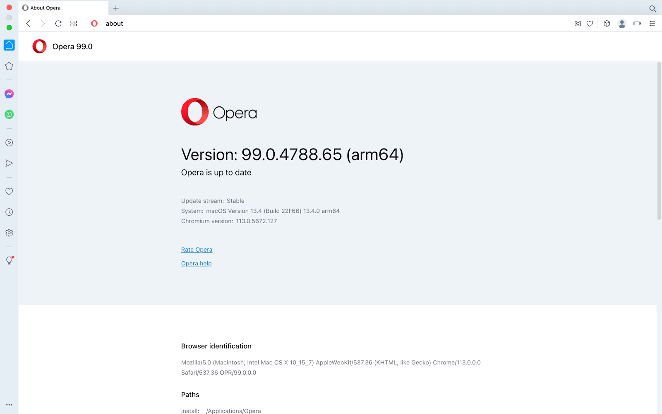The width and height of the screenshot is (662, 414).
Task: Open the tab tiling grid menu
Action: tap(74, 24)
